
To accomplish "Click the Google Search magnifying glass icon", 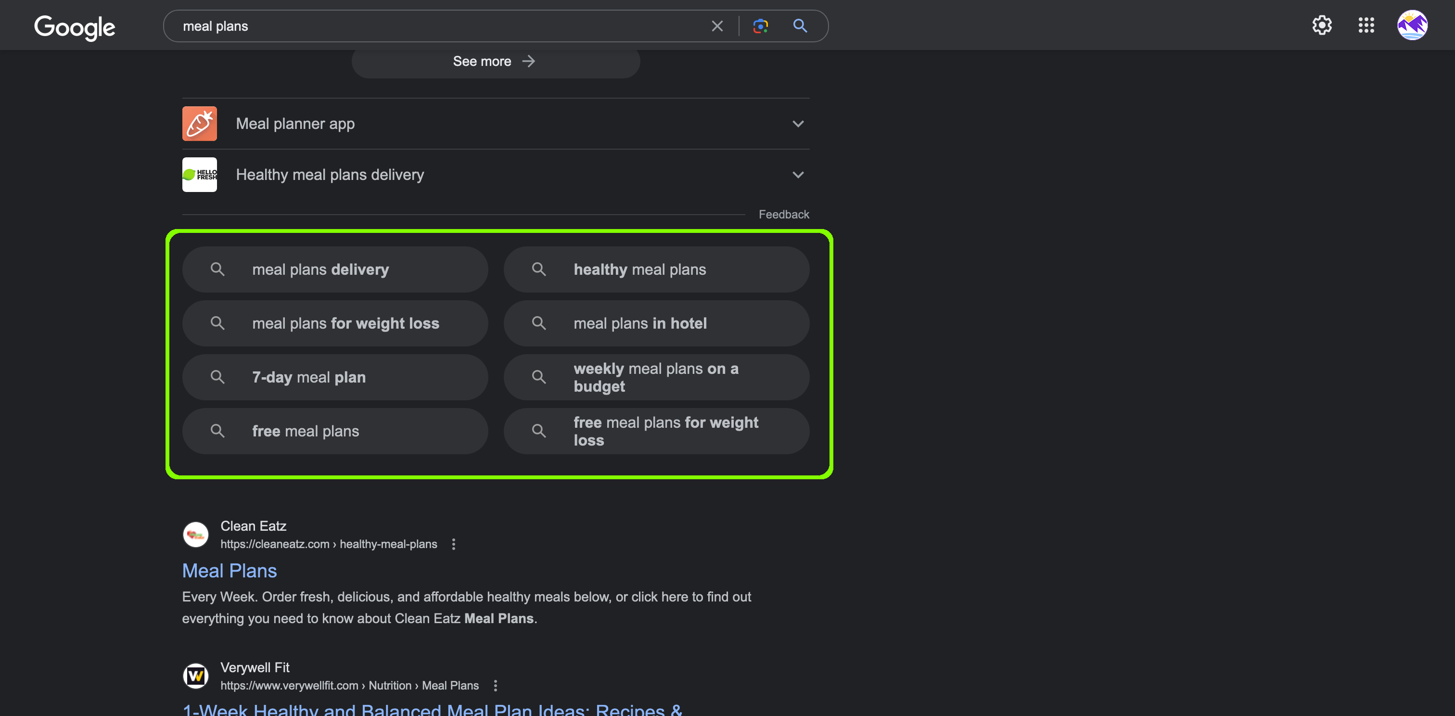I will pos(799,25).
